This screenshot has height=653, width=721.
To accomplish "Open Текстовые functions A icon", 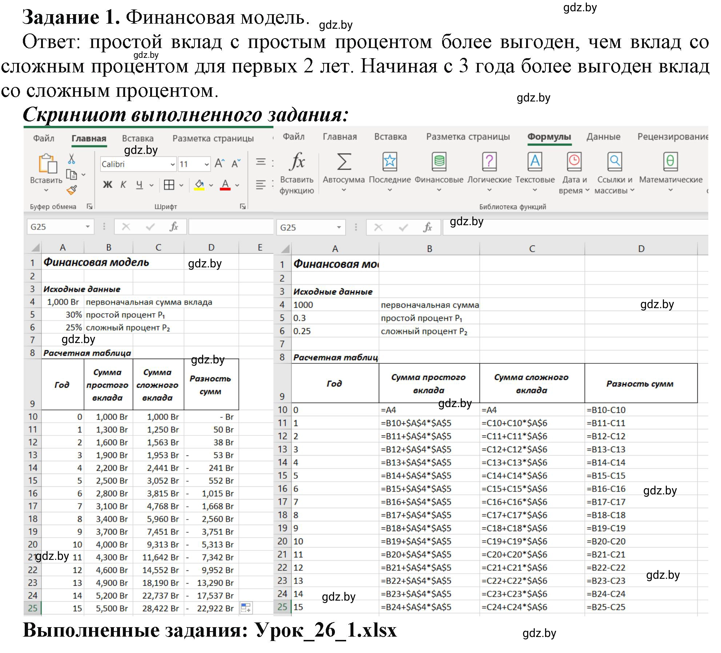I will pos(535,161).
